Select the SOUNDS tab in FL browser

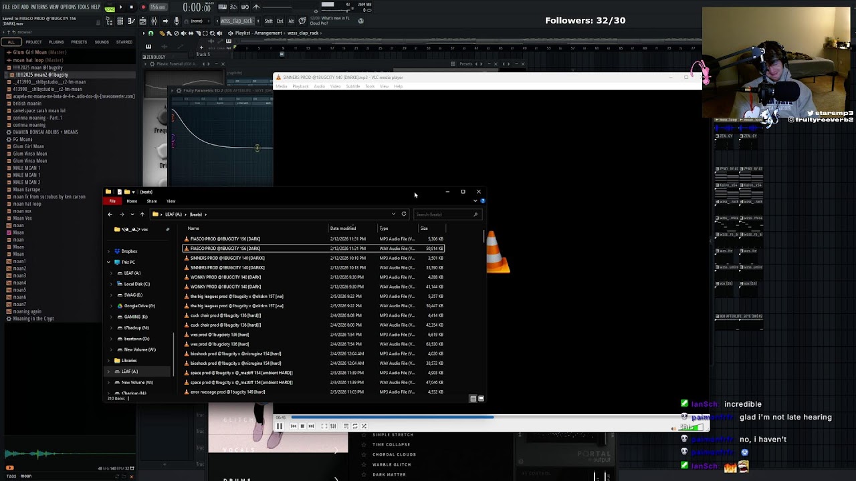pyautogui.click(x=102, y=42)
